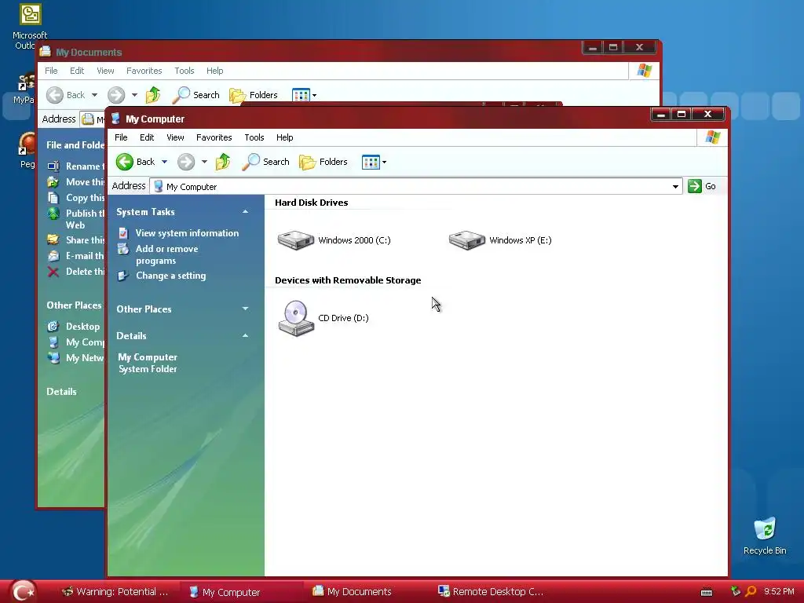The height and width of the screenshot is (603, 804).
Task: Open the Back dropdown in My Documents window
Action: tap(94, 95)
